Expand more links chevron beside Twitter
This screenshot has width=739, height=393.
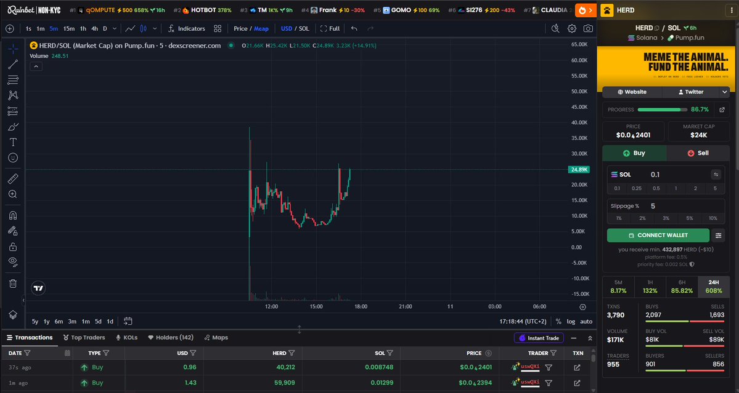(x=724, y=92)
